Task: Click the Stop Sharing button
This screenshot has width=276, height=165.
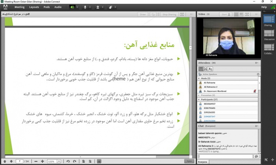Action: [x=170, y=14]
